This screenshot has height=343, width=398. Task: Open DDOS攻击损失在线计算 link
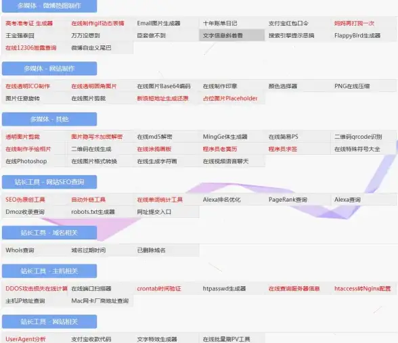tap(37, 289)
